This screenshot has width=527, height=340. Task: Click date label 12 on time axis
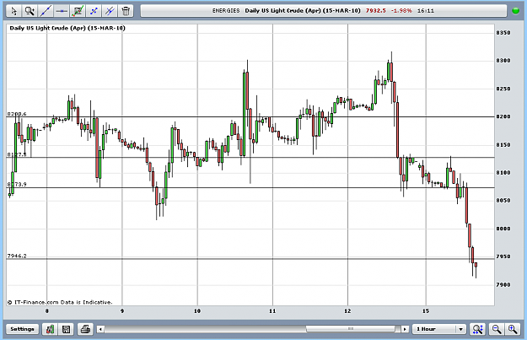pos(347,311)
